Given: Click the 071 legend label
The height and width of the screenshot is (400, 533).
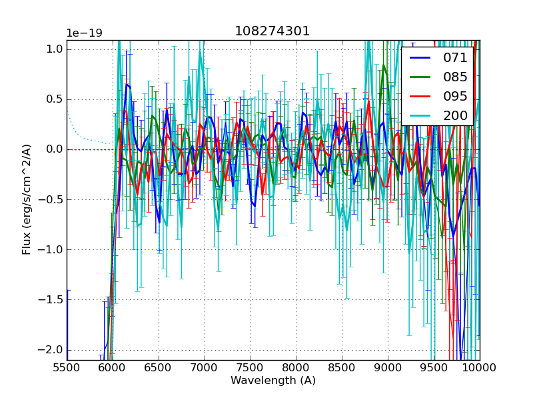Looking at the screenshot, I should pyautogui.click(x=455, y=58).
